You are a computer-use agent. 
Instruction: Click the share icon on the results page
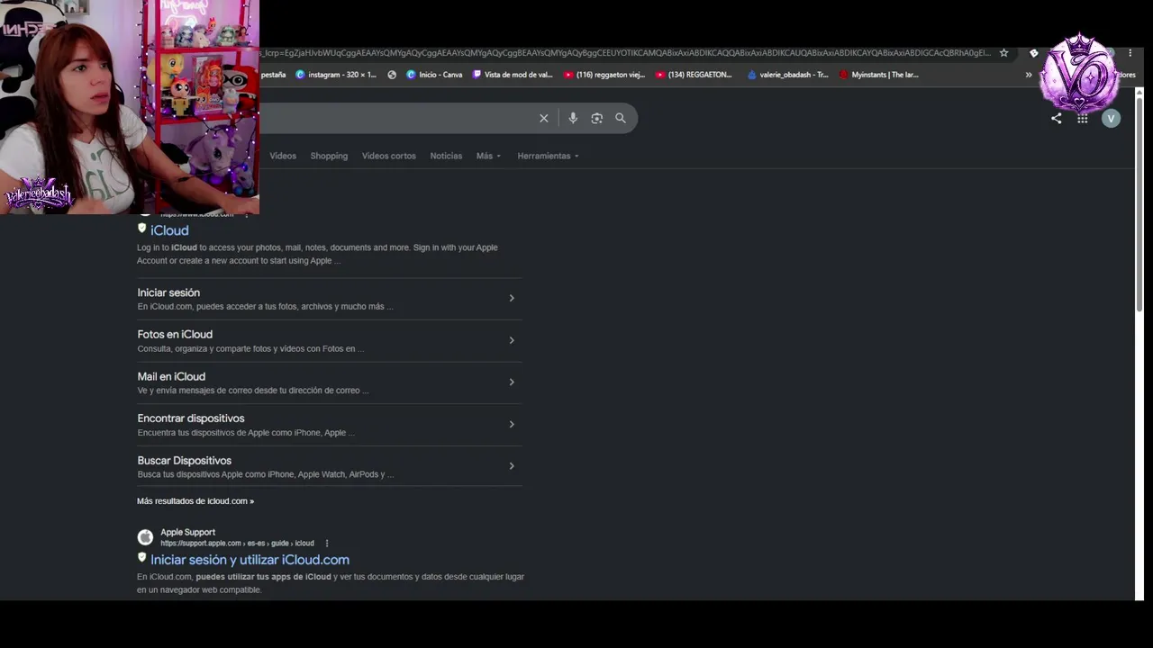click(x=1057, y=118)
